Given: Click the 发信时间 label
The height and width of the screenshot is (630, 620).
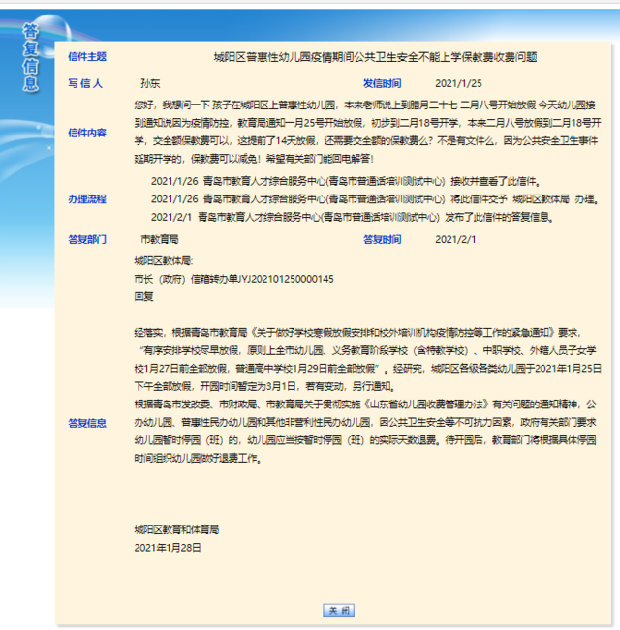Looking at the screenshot, I should (x=382, y=83).
